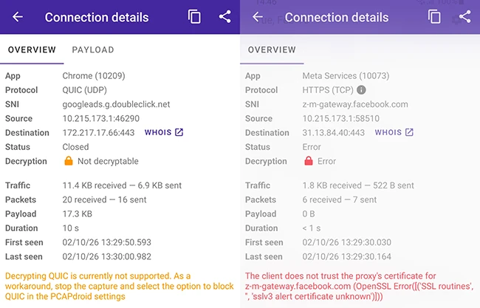Copy connection details in left panel
The width and height of the screenshot is (480, 308).
coord(195,17)
